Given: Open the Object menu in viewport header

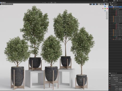Looking at the screenshot, I should (x=11, y=4).
